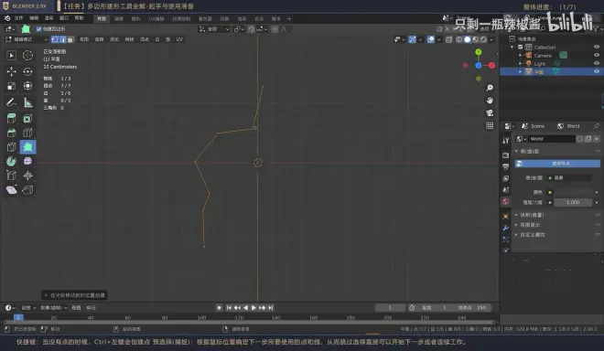The height and width of the screenshot is (351, 604).
Task: Hide the Light object in outliner
Action: [597, 63]
